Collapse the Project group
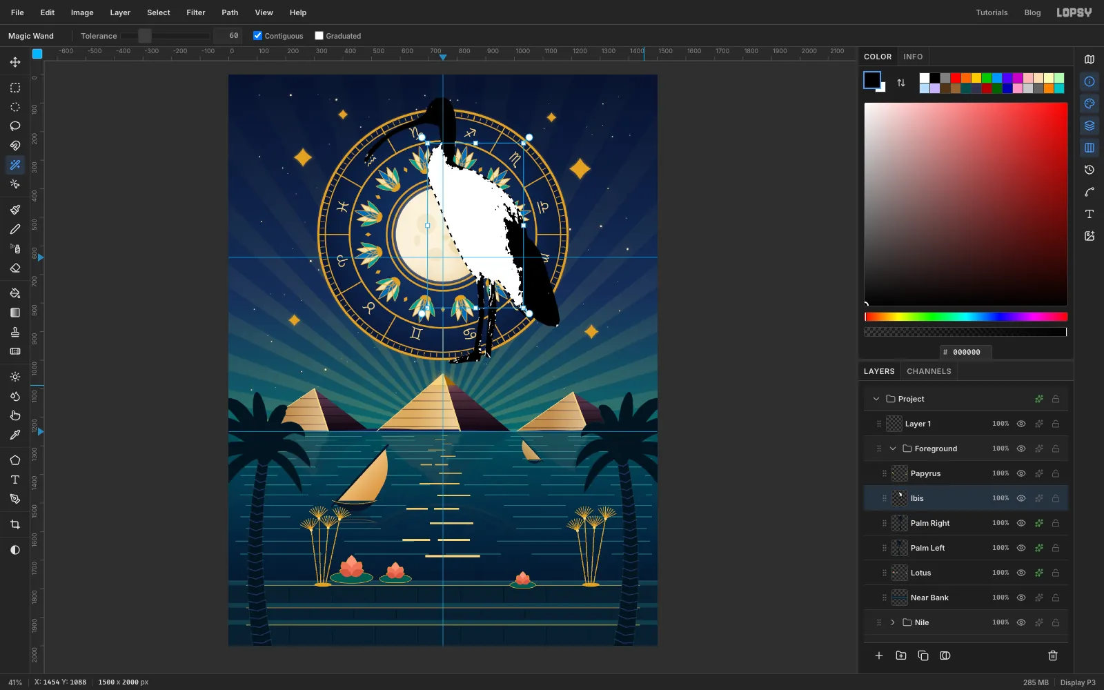Image resolution: width=1104 pixels, height=690 pixels. [x=876, y=399]
